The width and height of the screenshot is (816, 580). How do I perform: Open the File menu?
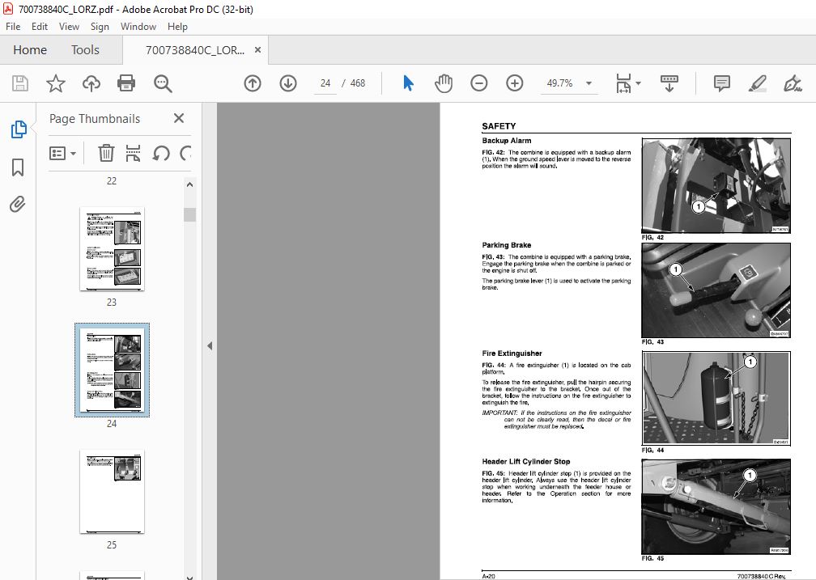(13, 27)
